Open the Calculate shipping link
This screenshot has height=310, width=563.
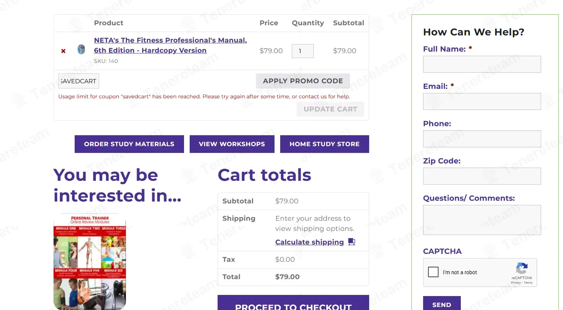point(310,242)
